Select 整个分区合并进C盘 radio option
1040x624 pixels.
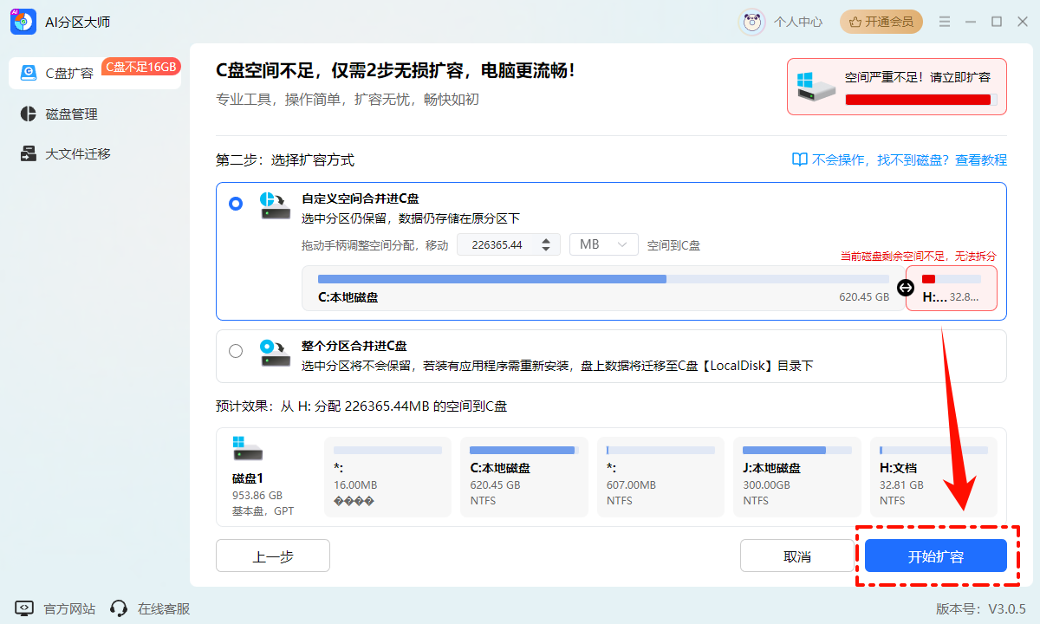[236, 351]
